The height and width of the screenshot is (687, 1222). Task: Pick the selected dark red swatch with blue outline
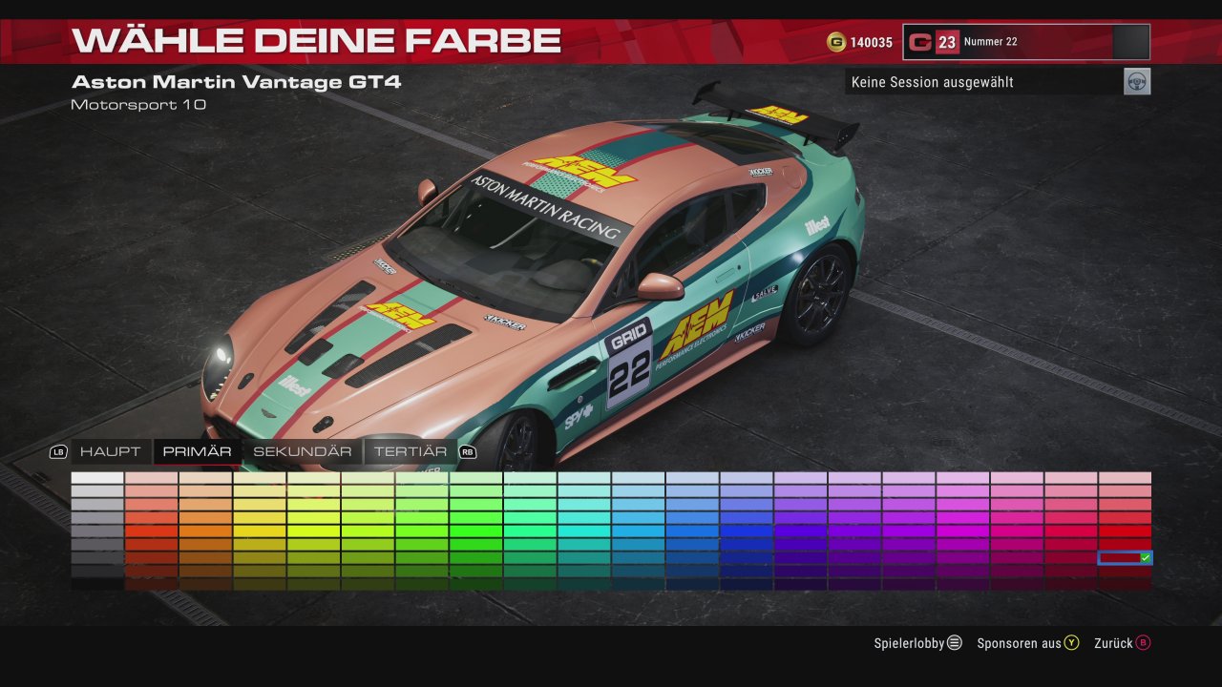coord(1125,557)
